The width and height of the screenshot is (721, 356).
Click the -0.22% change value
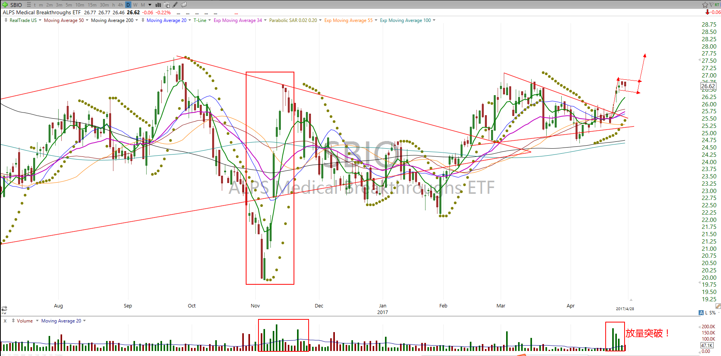tap(163, 12)
